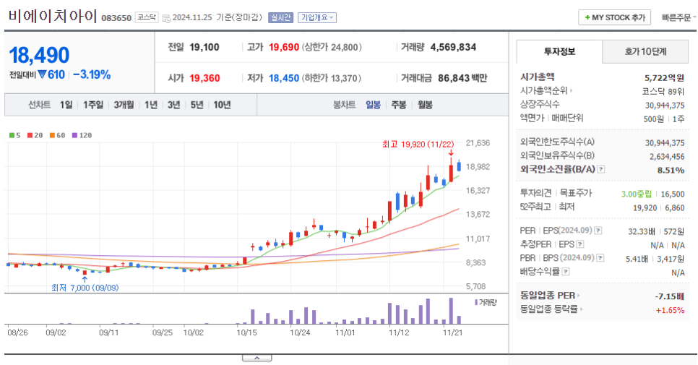
Task: Click the 시가 value 19,360
Action: click(x=204, y=78)
